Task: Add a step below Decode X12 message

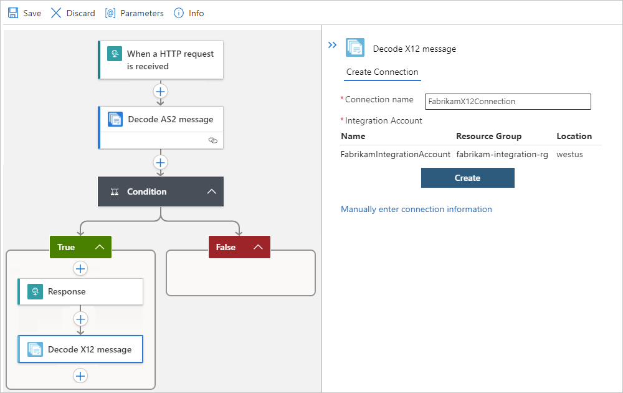Action: click(x=80, y=376)
